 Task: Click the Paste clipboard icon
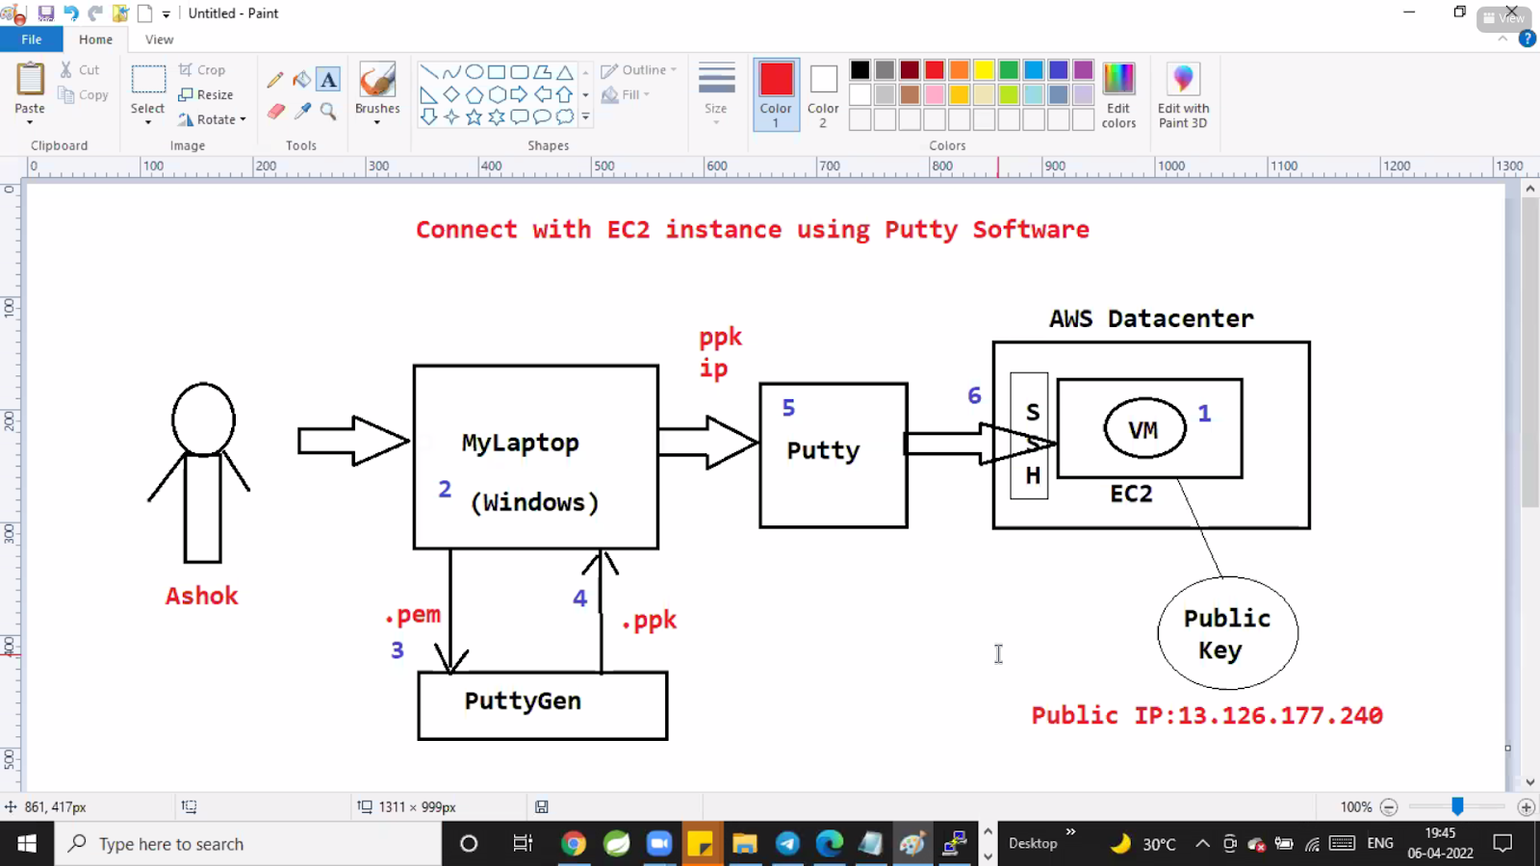pos(30,80)
